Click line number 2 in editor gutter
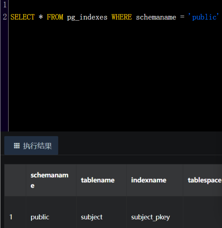The width and height of the screenshot is (222, 228). coord(5,17)
